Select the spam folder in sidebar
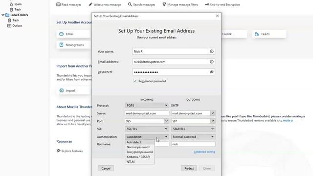313x176 pixels. [16, 4]
